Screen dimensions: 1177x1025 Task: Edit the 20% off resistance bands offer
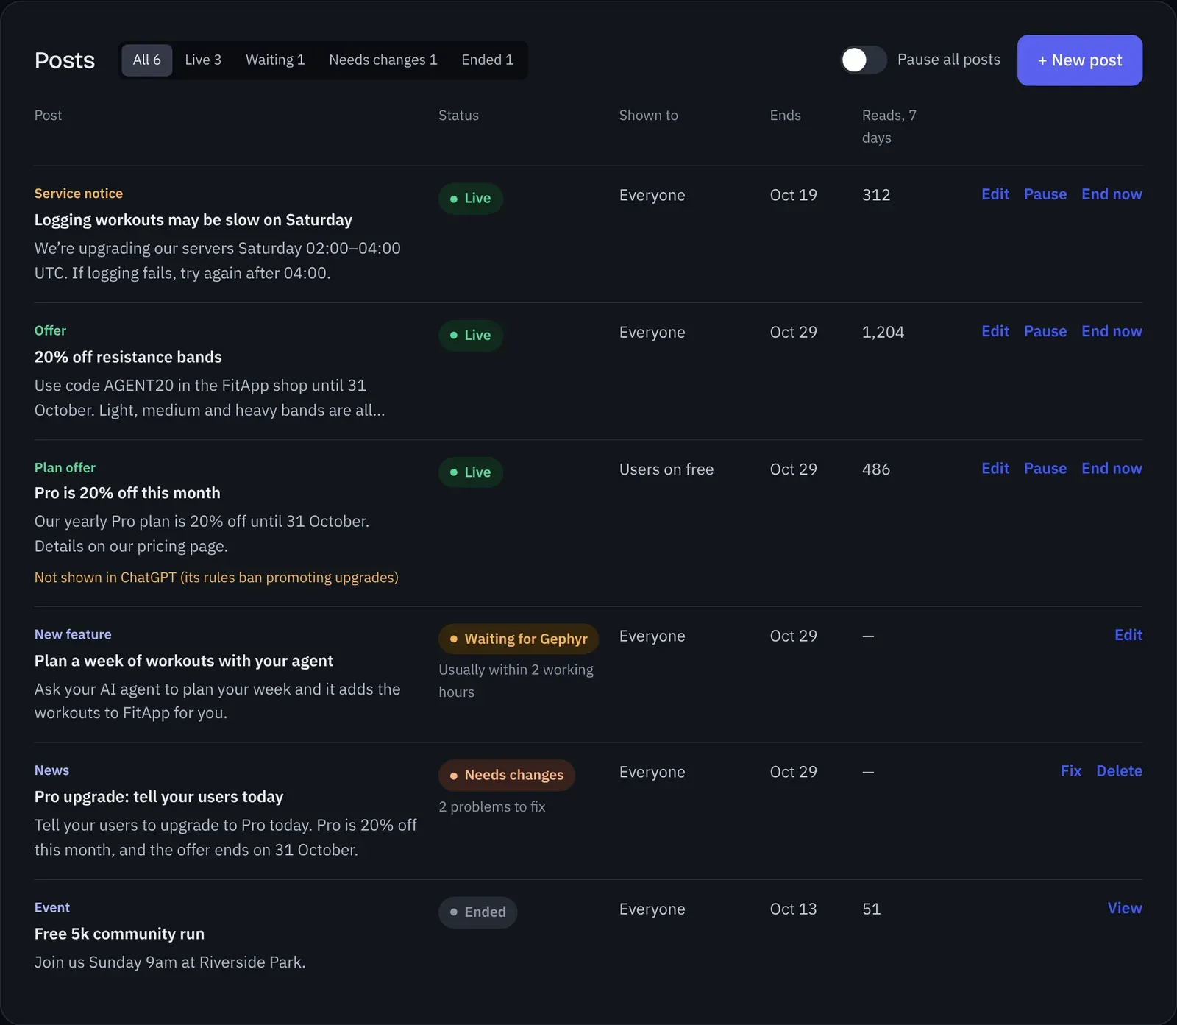[x=995, y=331]
